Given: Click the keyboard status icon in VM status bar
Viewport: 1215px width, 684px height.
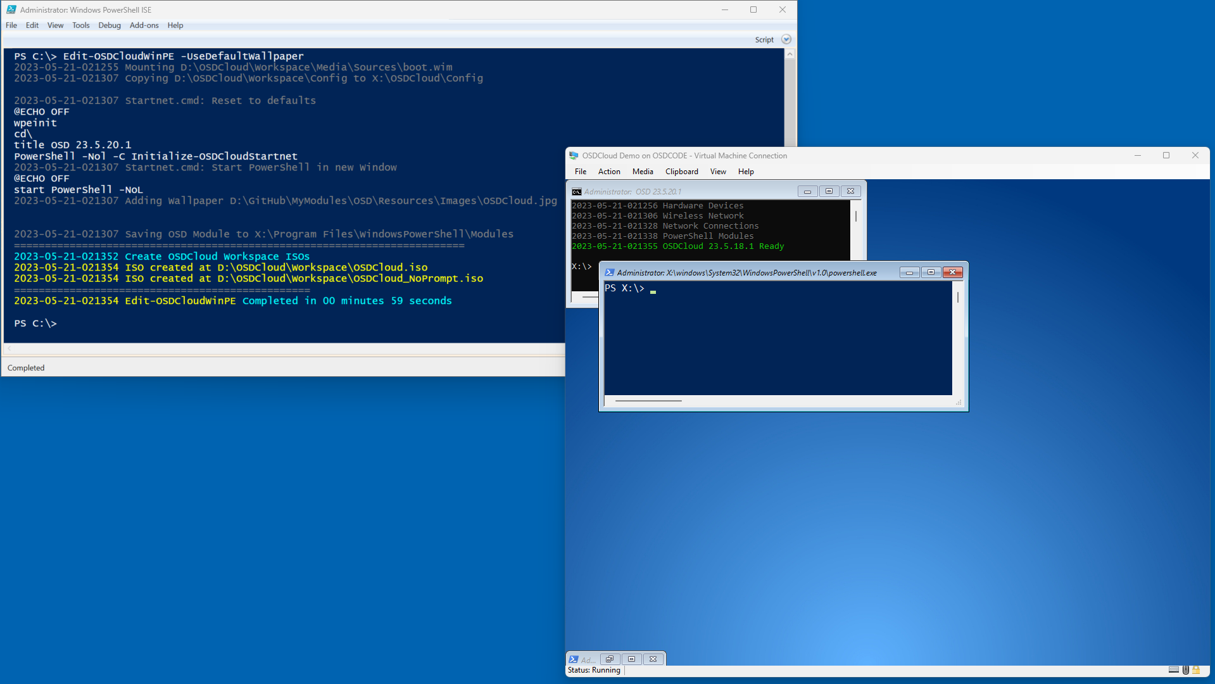Looking at the screenshot, I should coord(1173,670).
